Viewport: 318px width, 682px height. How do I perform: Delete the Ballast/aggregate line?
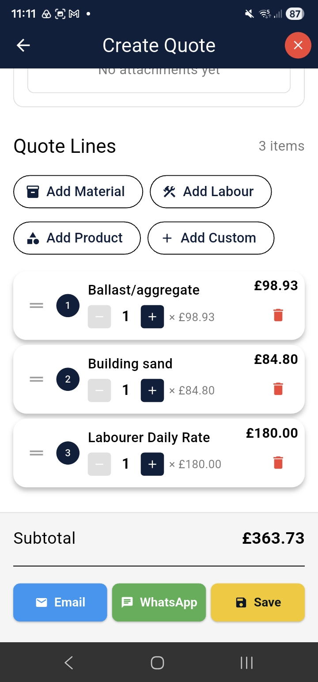[278, 315]
